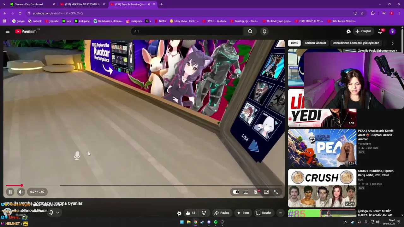Click the YouTube search magnifier button

250,31
